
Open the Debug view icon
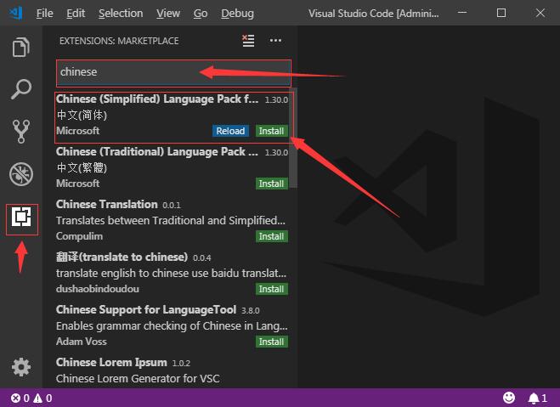coord(21,174)
